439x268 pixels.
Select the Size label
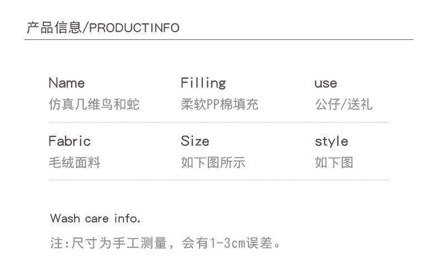point(194,141)
